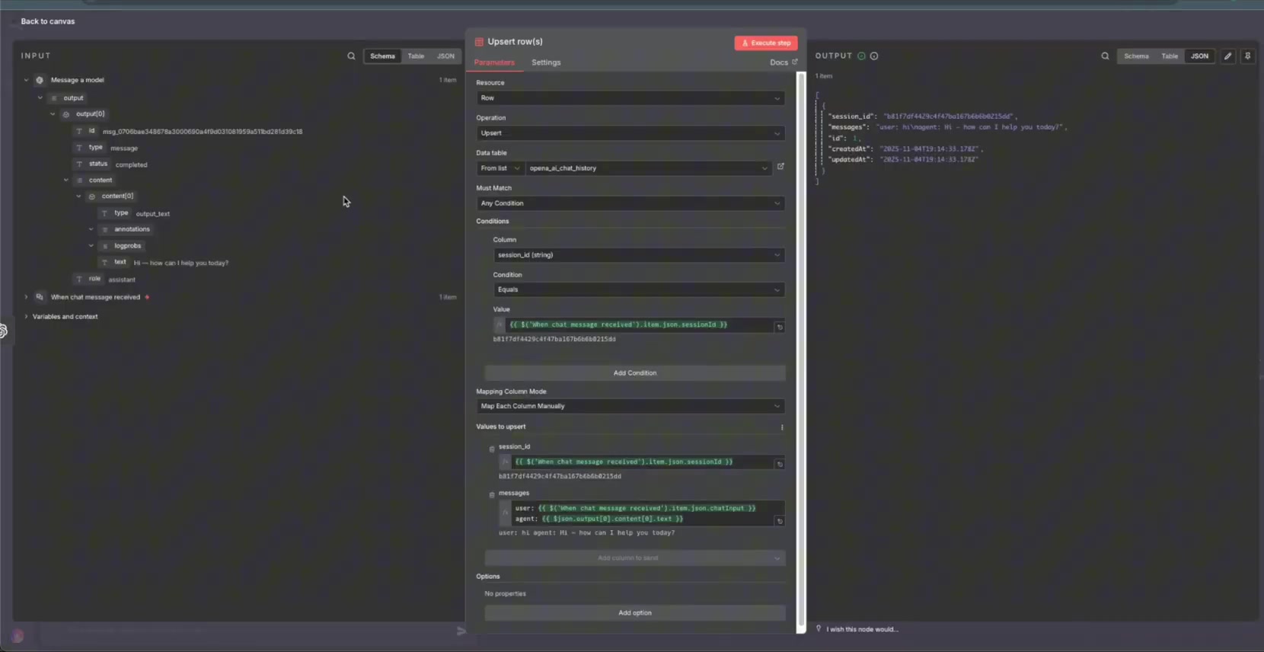The width and height of the screenshot is (1264, 652).
Task: Select Table view in OUTPUT panel
Action: click(x=1170, y=56)
